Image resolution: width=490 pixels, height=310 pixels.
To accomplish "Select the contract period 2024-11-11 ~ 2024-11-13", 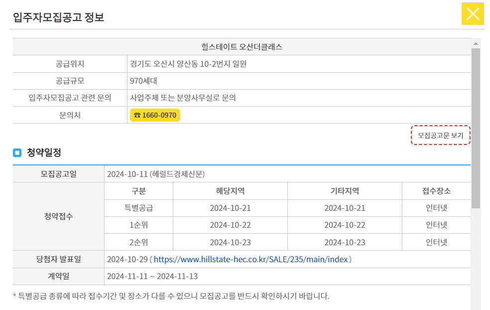I will [152, 276].
